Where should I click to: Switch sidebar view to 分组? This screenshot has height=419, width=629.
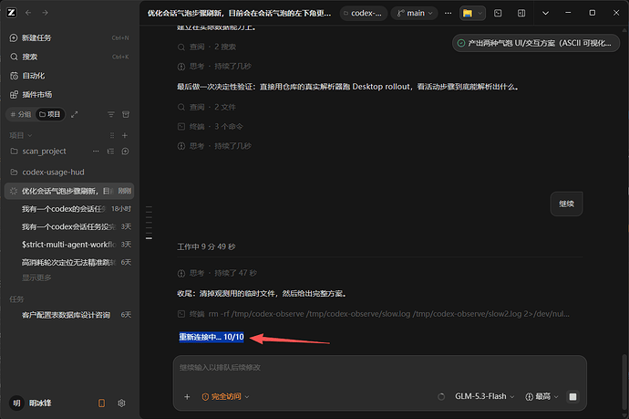point(21,114)
